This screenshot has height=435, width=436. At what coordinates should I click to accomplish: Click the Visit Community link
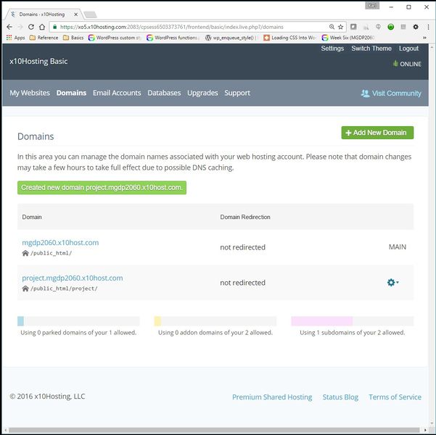coord(391,94)
